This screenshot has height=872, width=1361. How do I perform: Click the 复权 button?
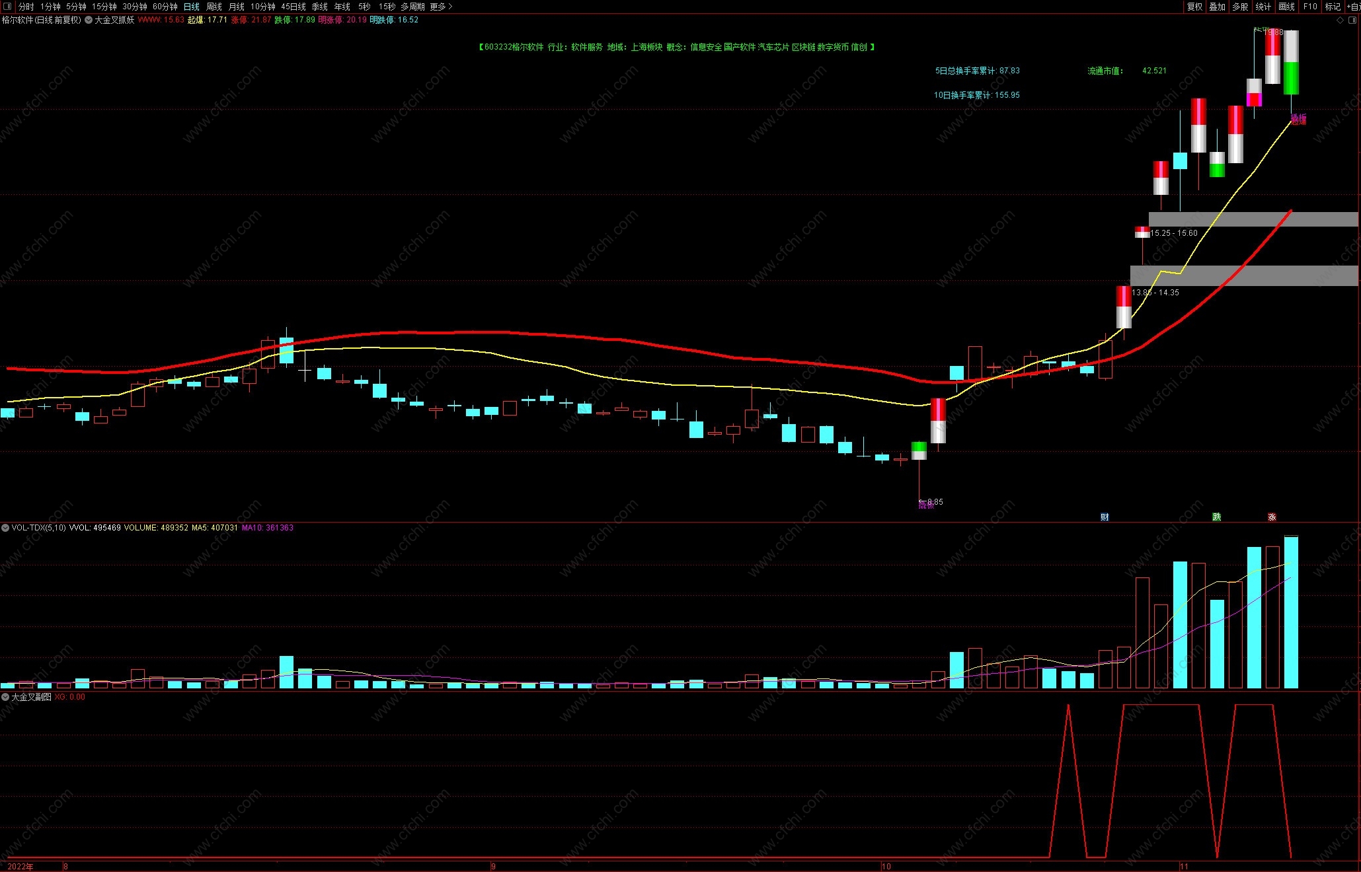tap(1194, 7)
